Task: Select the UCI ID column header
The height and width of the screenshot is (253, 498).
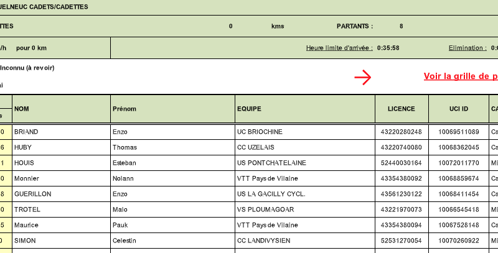Action: 459,109
